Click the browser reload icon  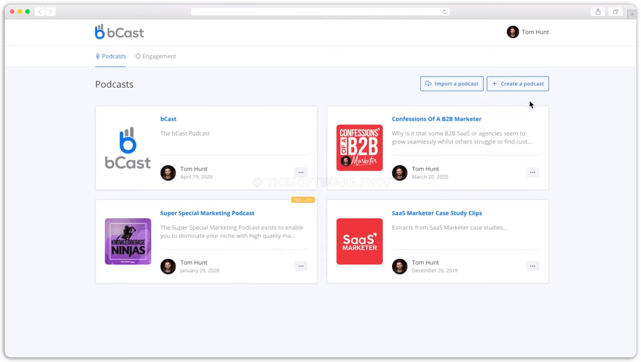tap(445, 12)
